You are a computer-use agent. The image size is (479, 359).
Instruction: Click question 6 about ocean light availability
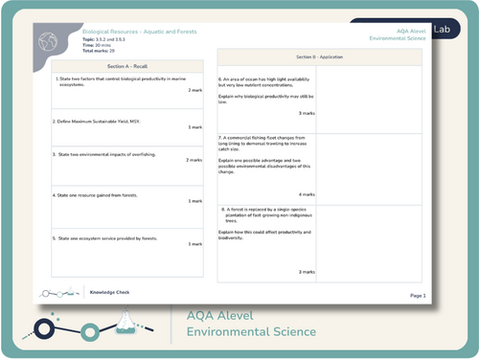point(264,82)
